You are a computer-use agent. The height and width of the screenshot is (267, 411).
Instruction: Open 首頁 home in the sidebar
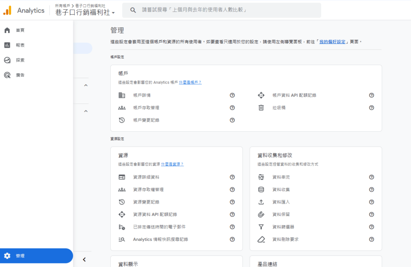pyautogui.click(x=20, y=31)
